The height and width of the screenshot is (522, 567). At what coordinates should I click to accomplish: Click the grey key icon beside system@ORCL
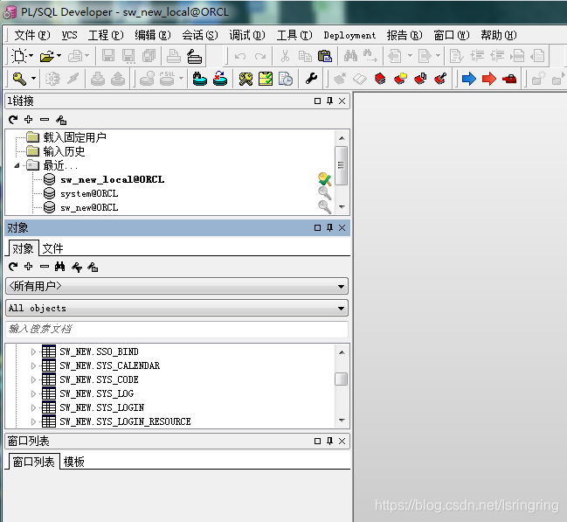(x=324, y=193)
